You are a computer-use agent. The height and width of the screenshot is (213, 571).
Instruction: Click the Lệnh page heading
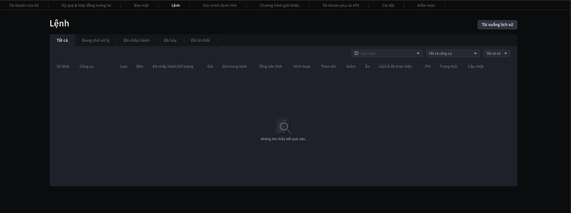click(x=59, y=24)
